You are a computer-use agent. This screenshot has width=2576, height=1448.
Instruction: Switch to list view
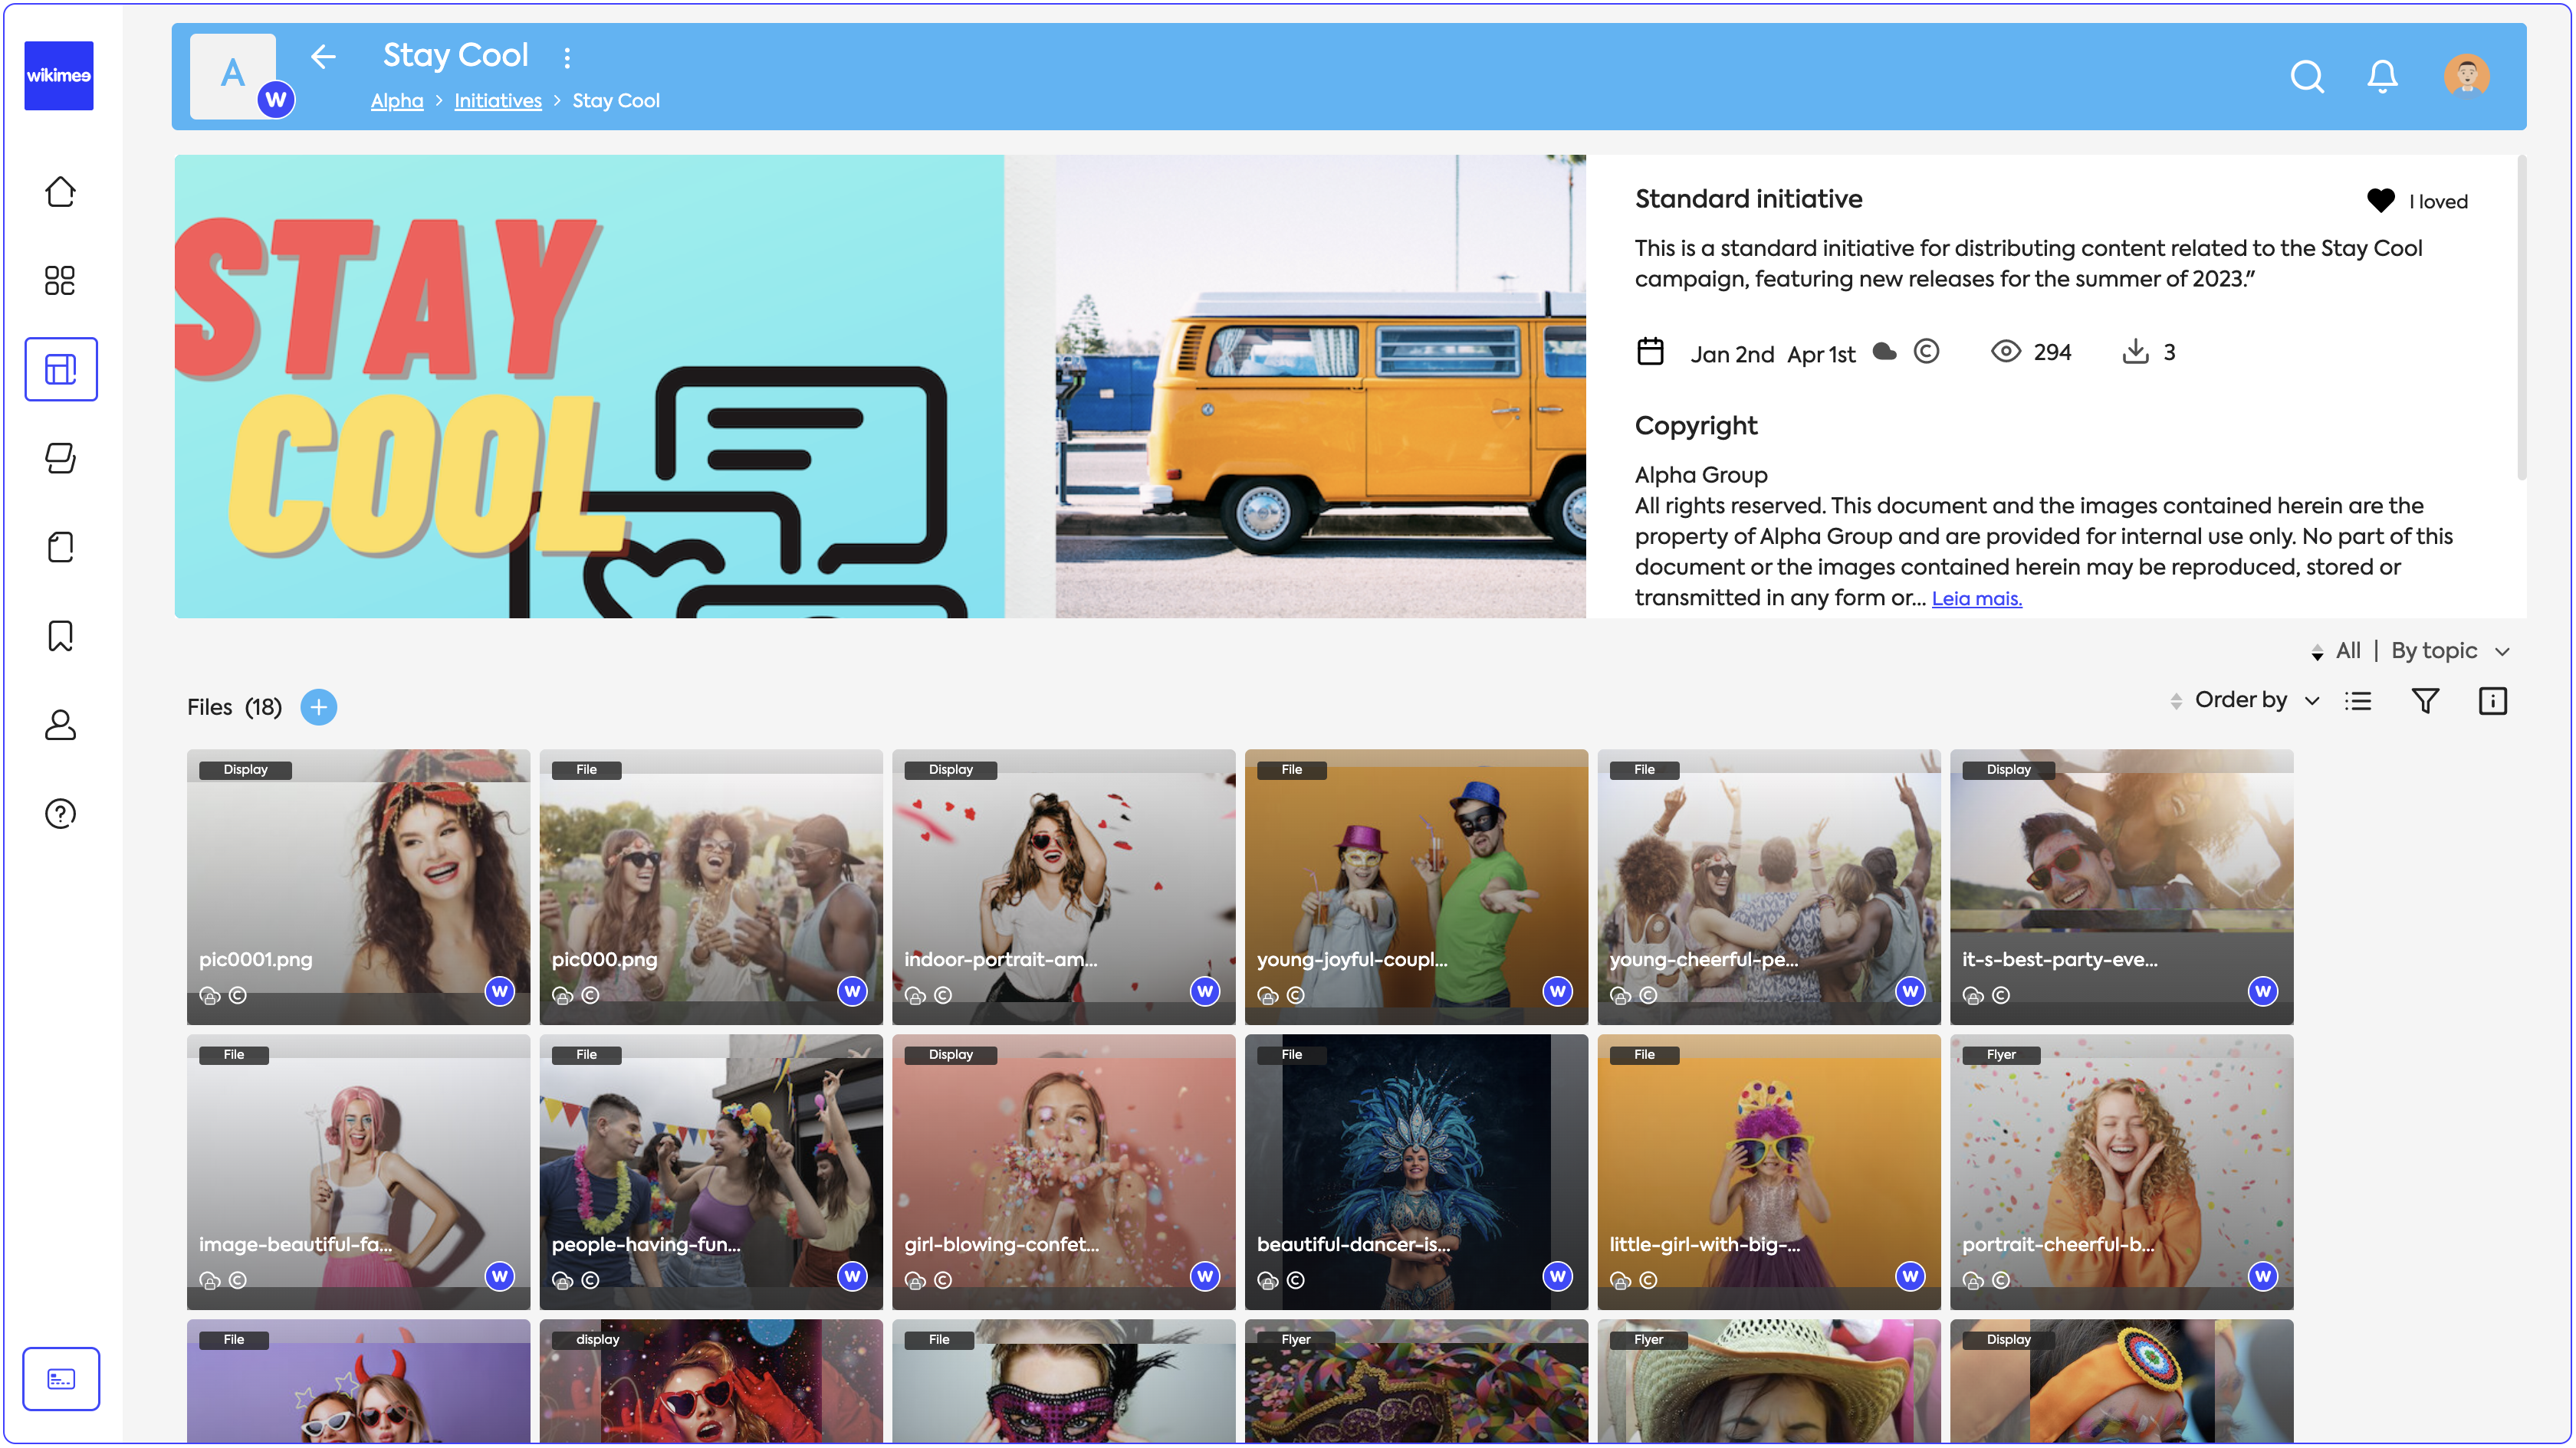coord(2358,700)
